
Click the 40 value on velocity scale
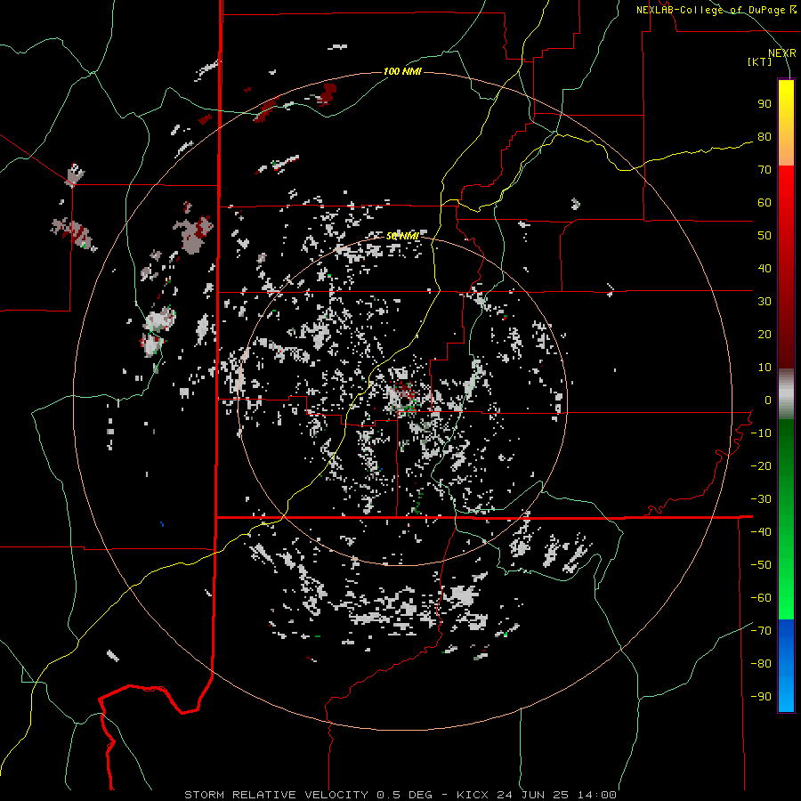(x=765, y=269)
